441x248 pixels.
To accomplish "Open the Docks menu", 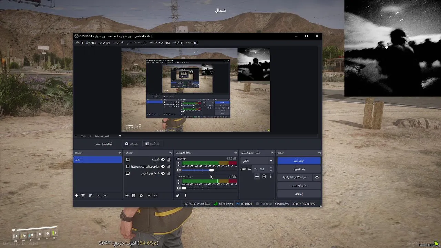I will 118,43.
